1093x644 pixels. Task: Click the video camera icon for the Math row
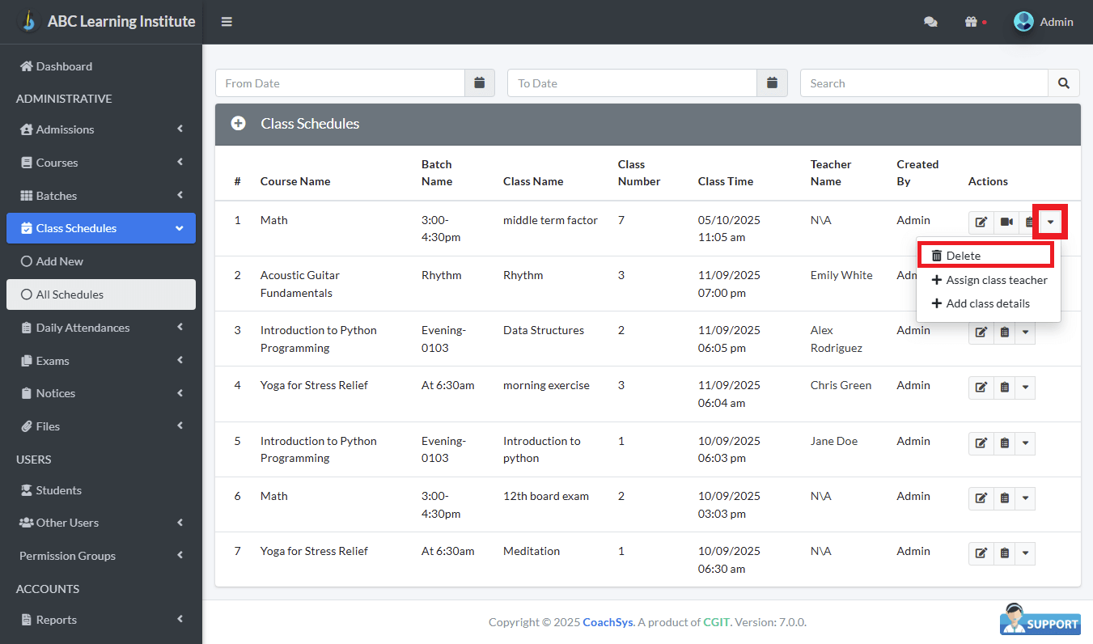[x=1006, y=222]
